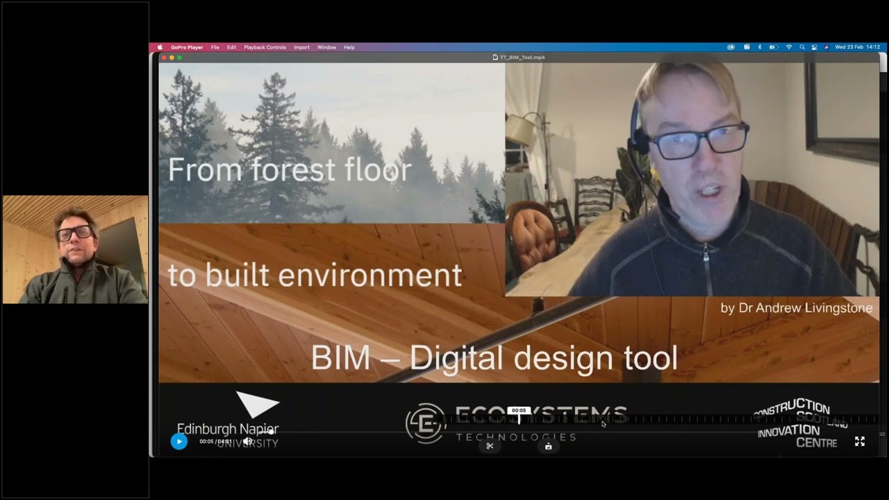Screen dimensions: 889x500
Task: Click the 00:05 / 04:51 time readout
Action: click(x=215, y=441)
